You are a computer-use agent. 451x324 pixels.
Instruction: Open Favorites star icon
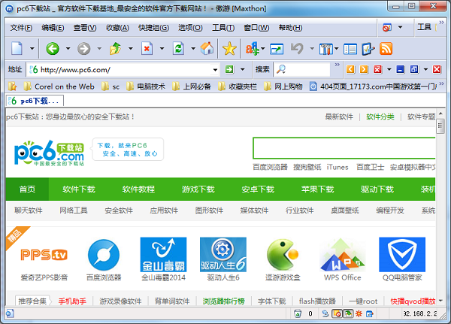(x=229, y=48)
